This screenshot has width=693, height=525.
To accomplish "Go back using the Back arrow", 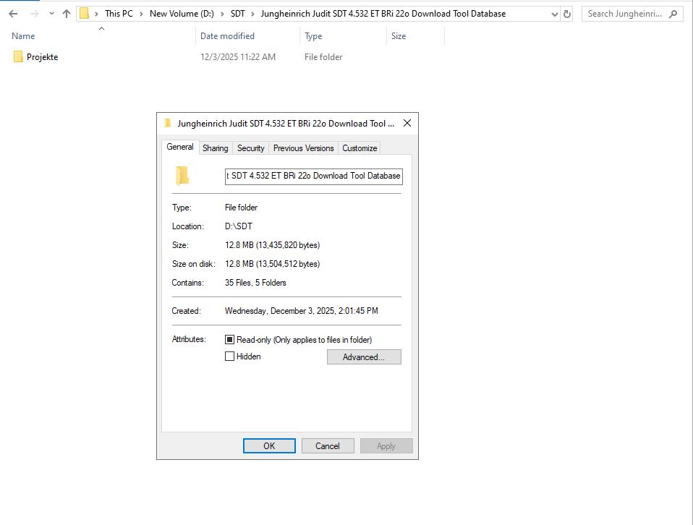I will pos(13,14).
